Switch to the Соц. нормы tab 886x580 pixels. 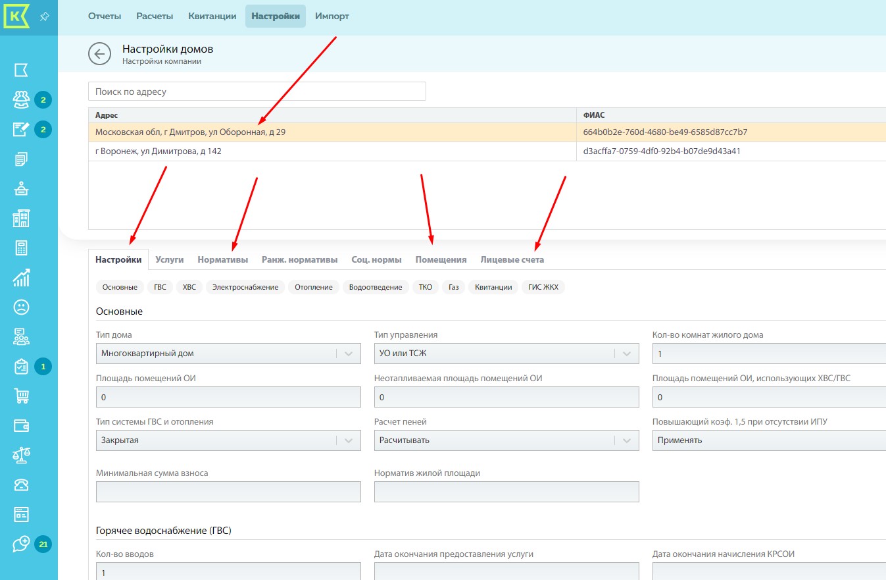(x=377, y=259)
